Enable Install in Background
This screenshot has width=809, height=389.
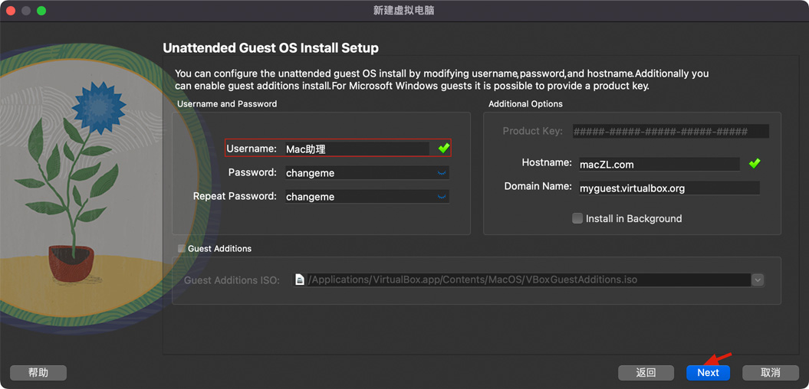click(577, 218)
